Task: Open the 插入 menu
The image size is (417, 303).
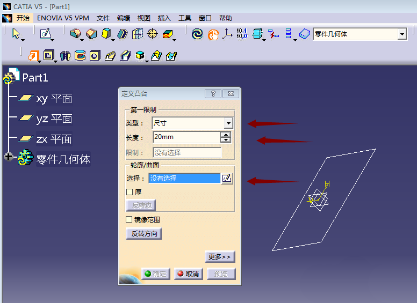Action: pyautogui.click(x=164, y=18)
